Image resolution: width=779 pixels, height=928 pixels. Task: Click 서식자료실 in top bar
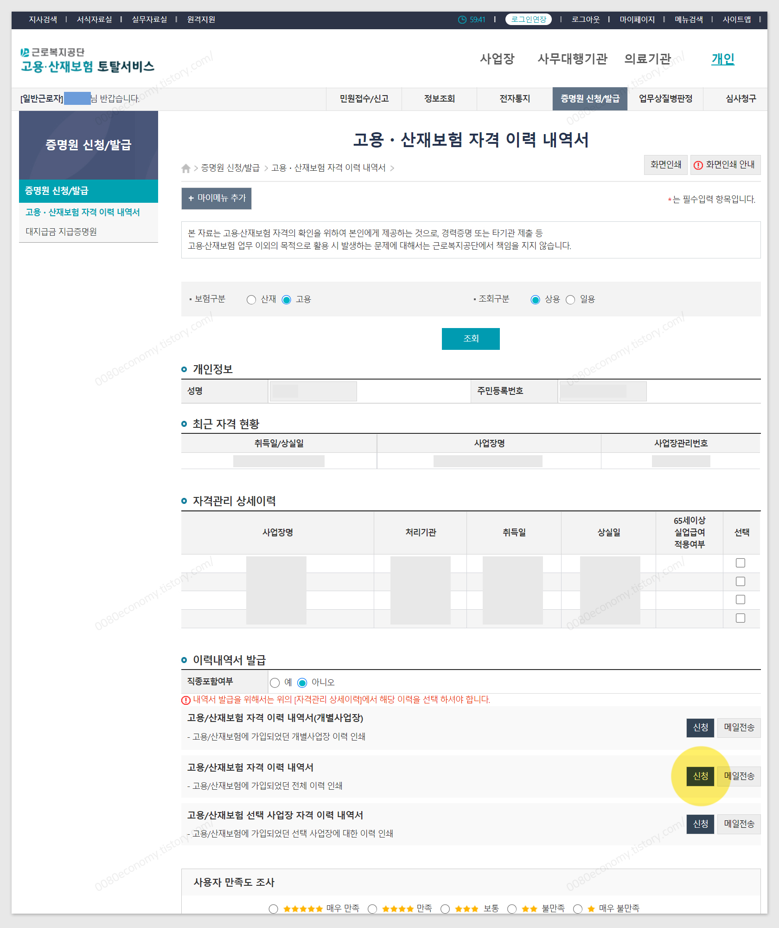(x=94, y=19)
